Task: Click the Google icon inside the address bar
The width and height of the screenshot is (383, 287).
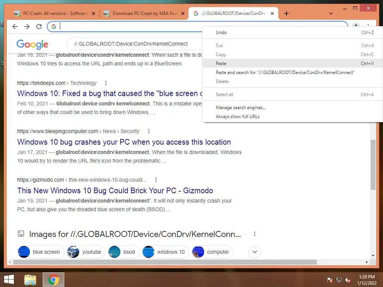Action: tap(54, 27)
